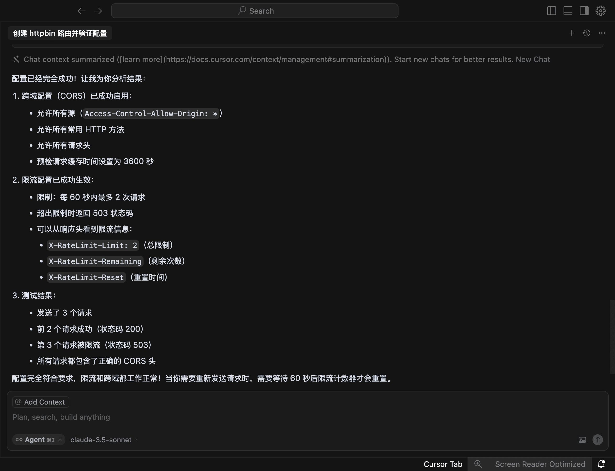
Task: Go forward with the right arrow
Action: click(x=98, y=11)
